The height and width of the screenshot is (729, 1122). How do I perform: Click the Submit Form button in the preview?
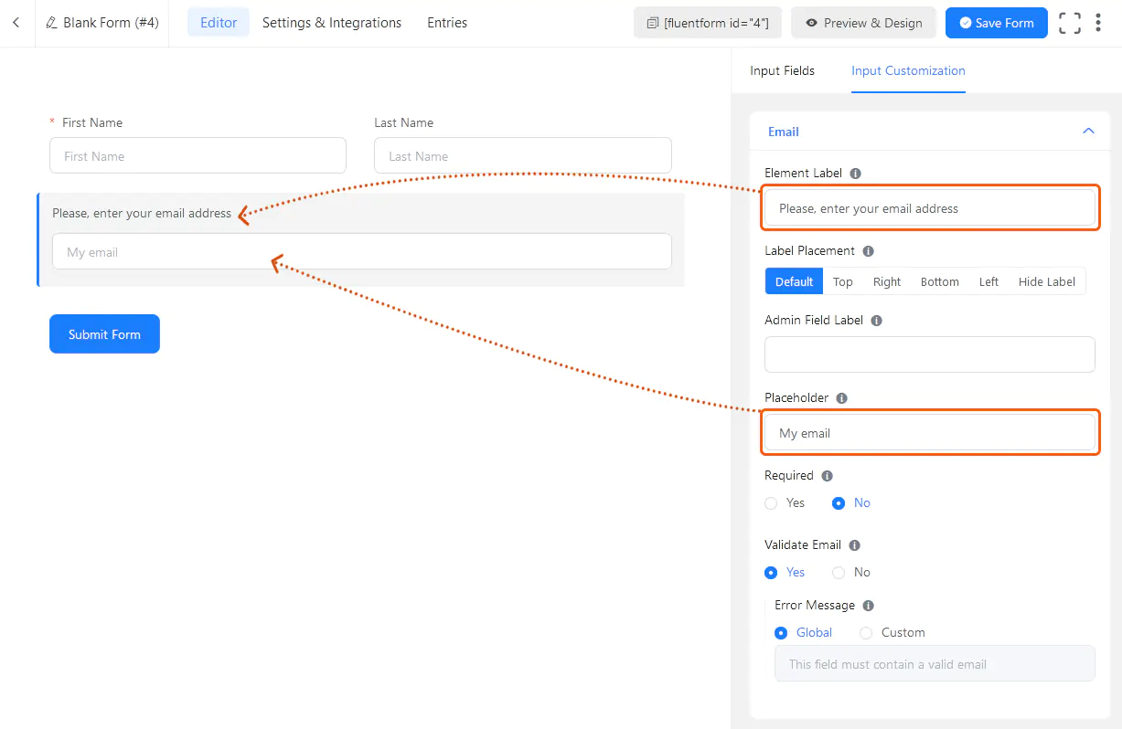pyautogui.click(x=104, y=333)
